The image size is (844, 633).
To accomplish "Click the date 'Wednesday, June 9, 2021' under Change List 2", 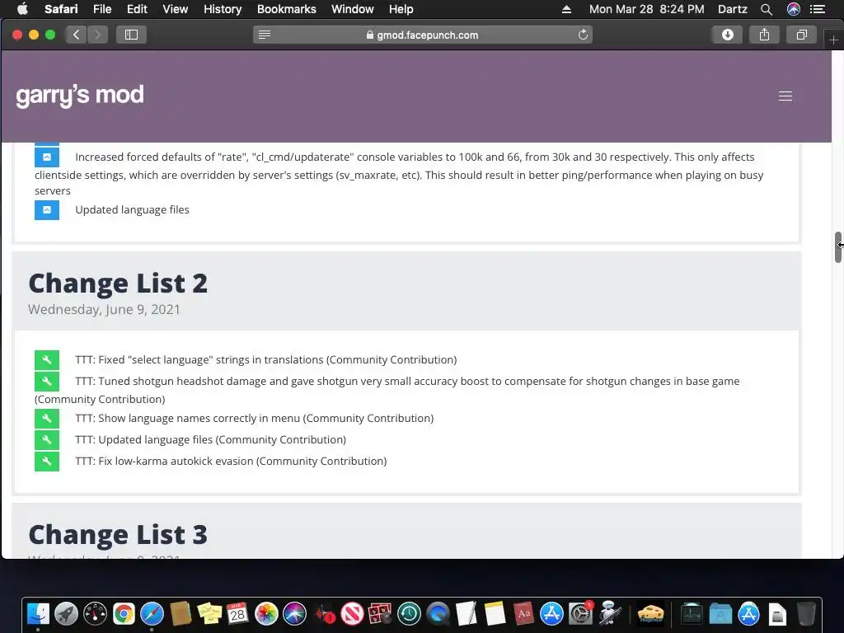I will (x=104, y=310).
